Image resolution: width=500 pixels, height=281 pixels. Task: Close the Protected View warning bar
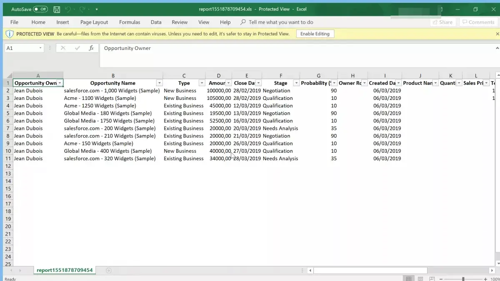click(497, 34)
